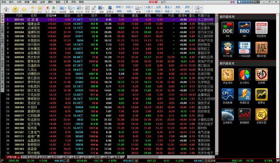The height and width of the screenshot is (163, 280).
Task: Click the 美股 toolbar button
Action: [187, 11]
